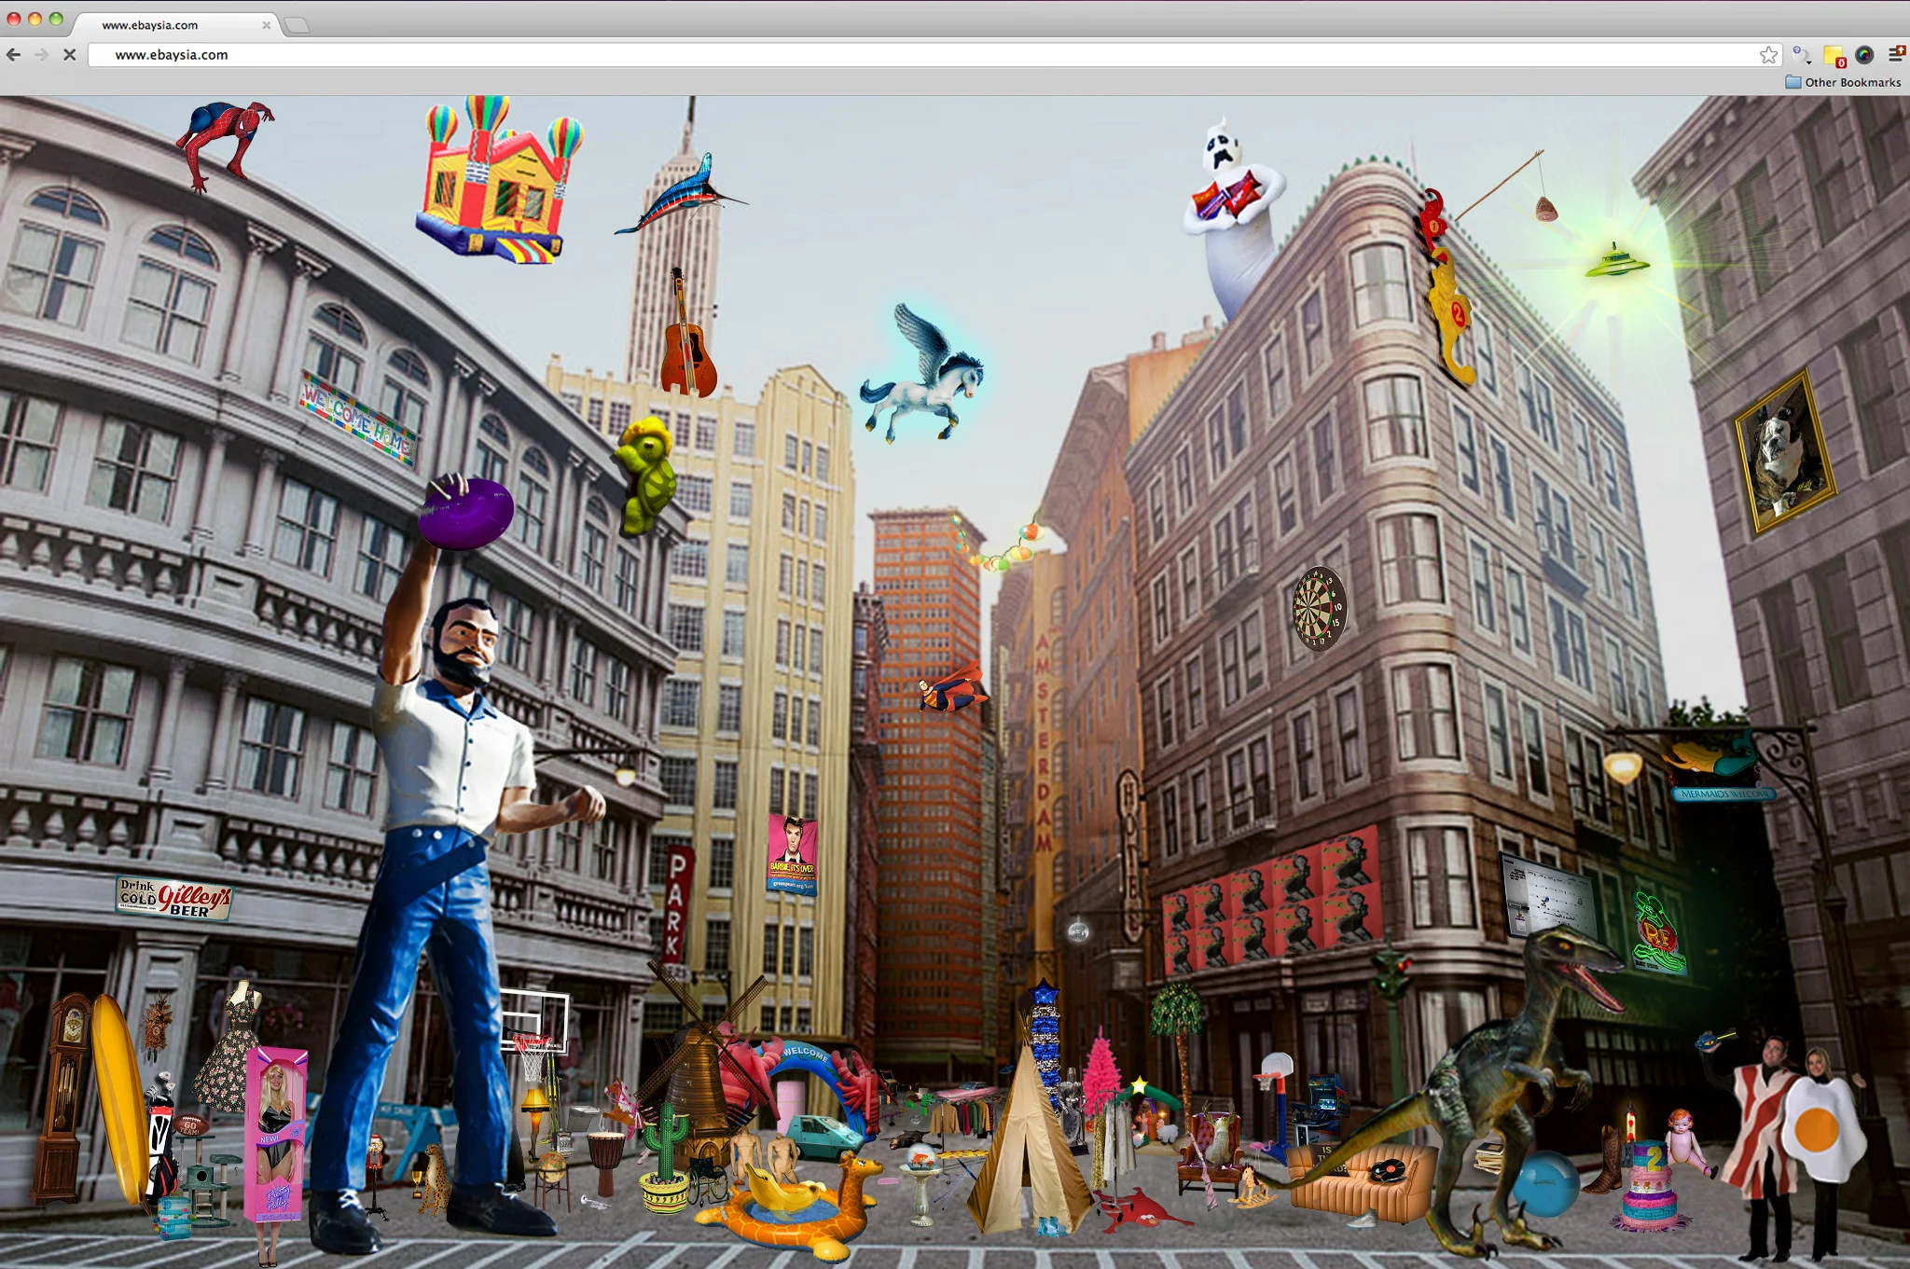Click the blue exercise ball

click(x=1545, y=1183)
